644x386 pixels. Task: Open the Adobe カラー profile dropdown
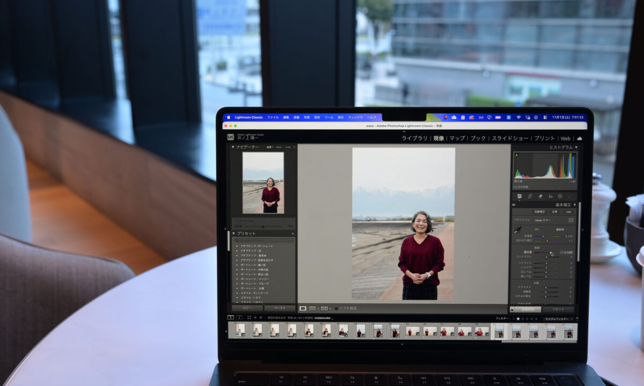pyautogui.click(x=544, y=220)
